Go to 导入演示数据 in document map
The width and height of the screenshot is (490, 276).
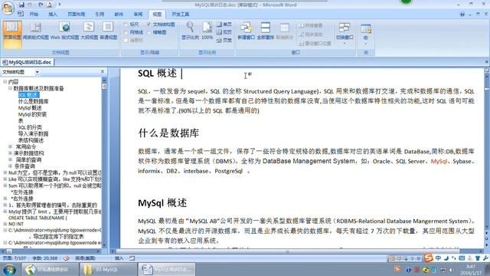click(33, 134)
